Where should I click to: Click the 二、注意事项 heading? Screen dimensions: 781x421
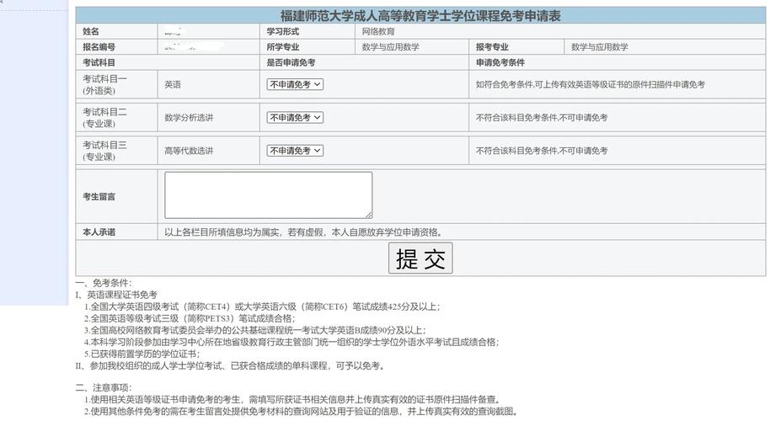tap(104, 387)
